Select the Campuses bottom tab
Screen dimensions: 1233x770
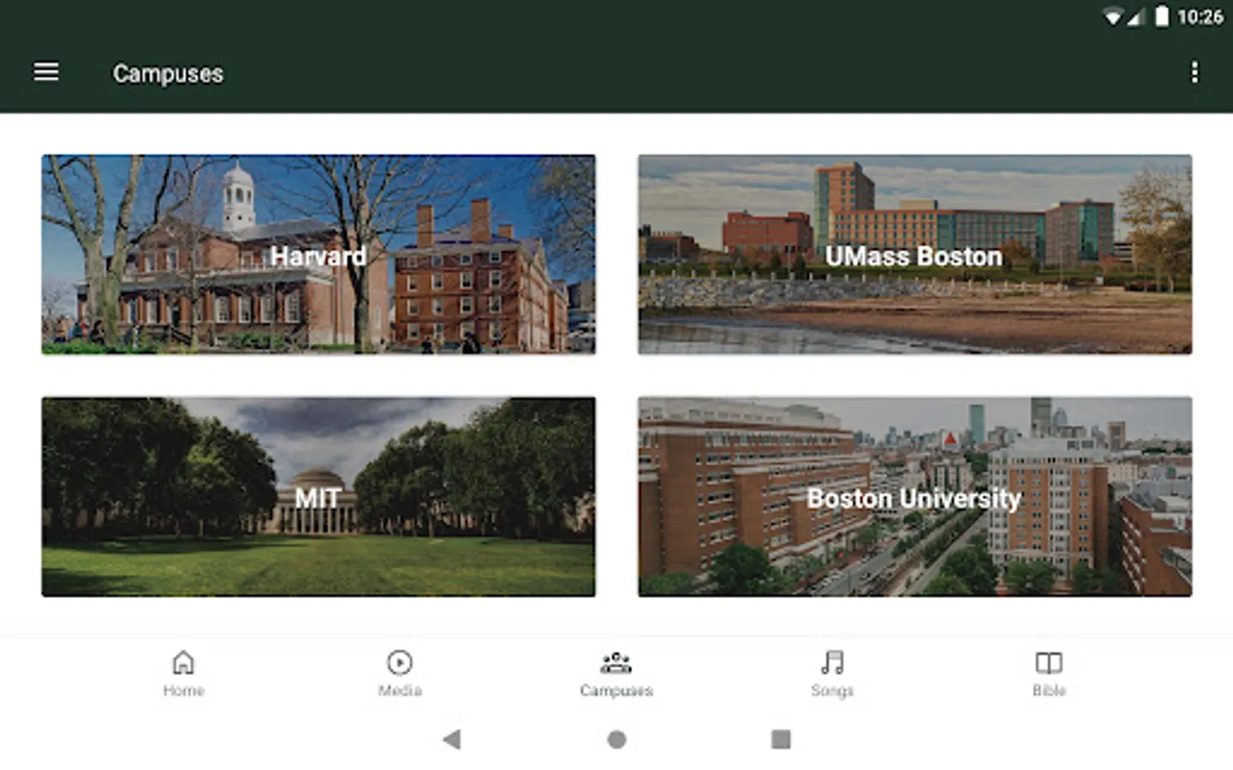616,674
